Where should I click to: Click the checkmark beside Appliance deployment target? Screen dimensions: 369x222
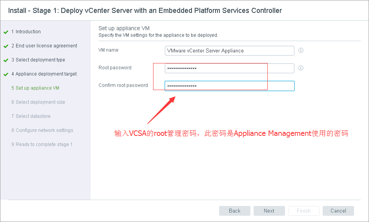pyautogui.click(x=6, y=74)
